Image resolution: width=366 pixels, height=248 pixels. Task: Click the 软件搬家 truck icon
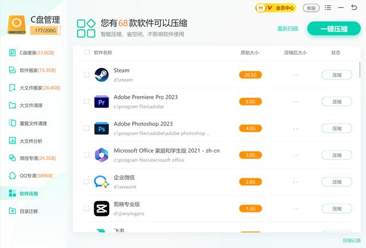coord(12,70)
